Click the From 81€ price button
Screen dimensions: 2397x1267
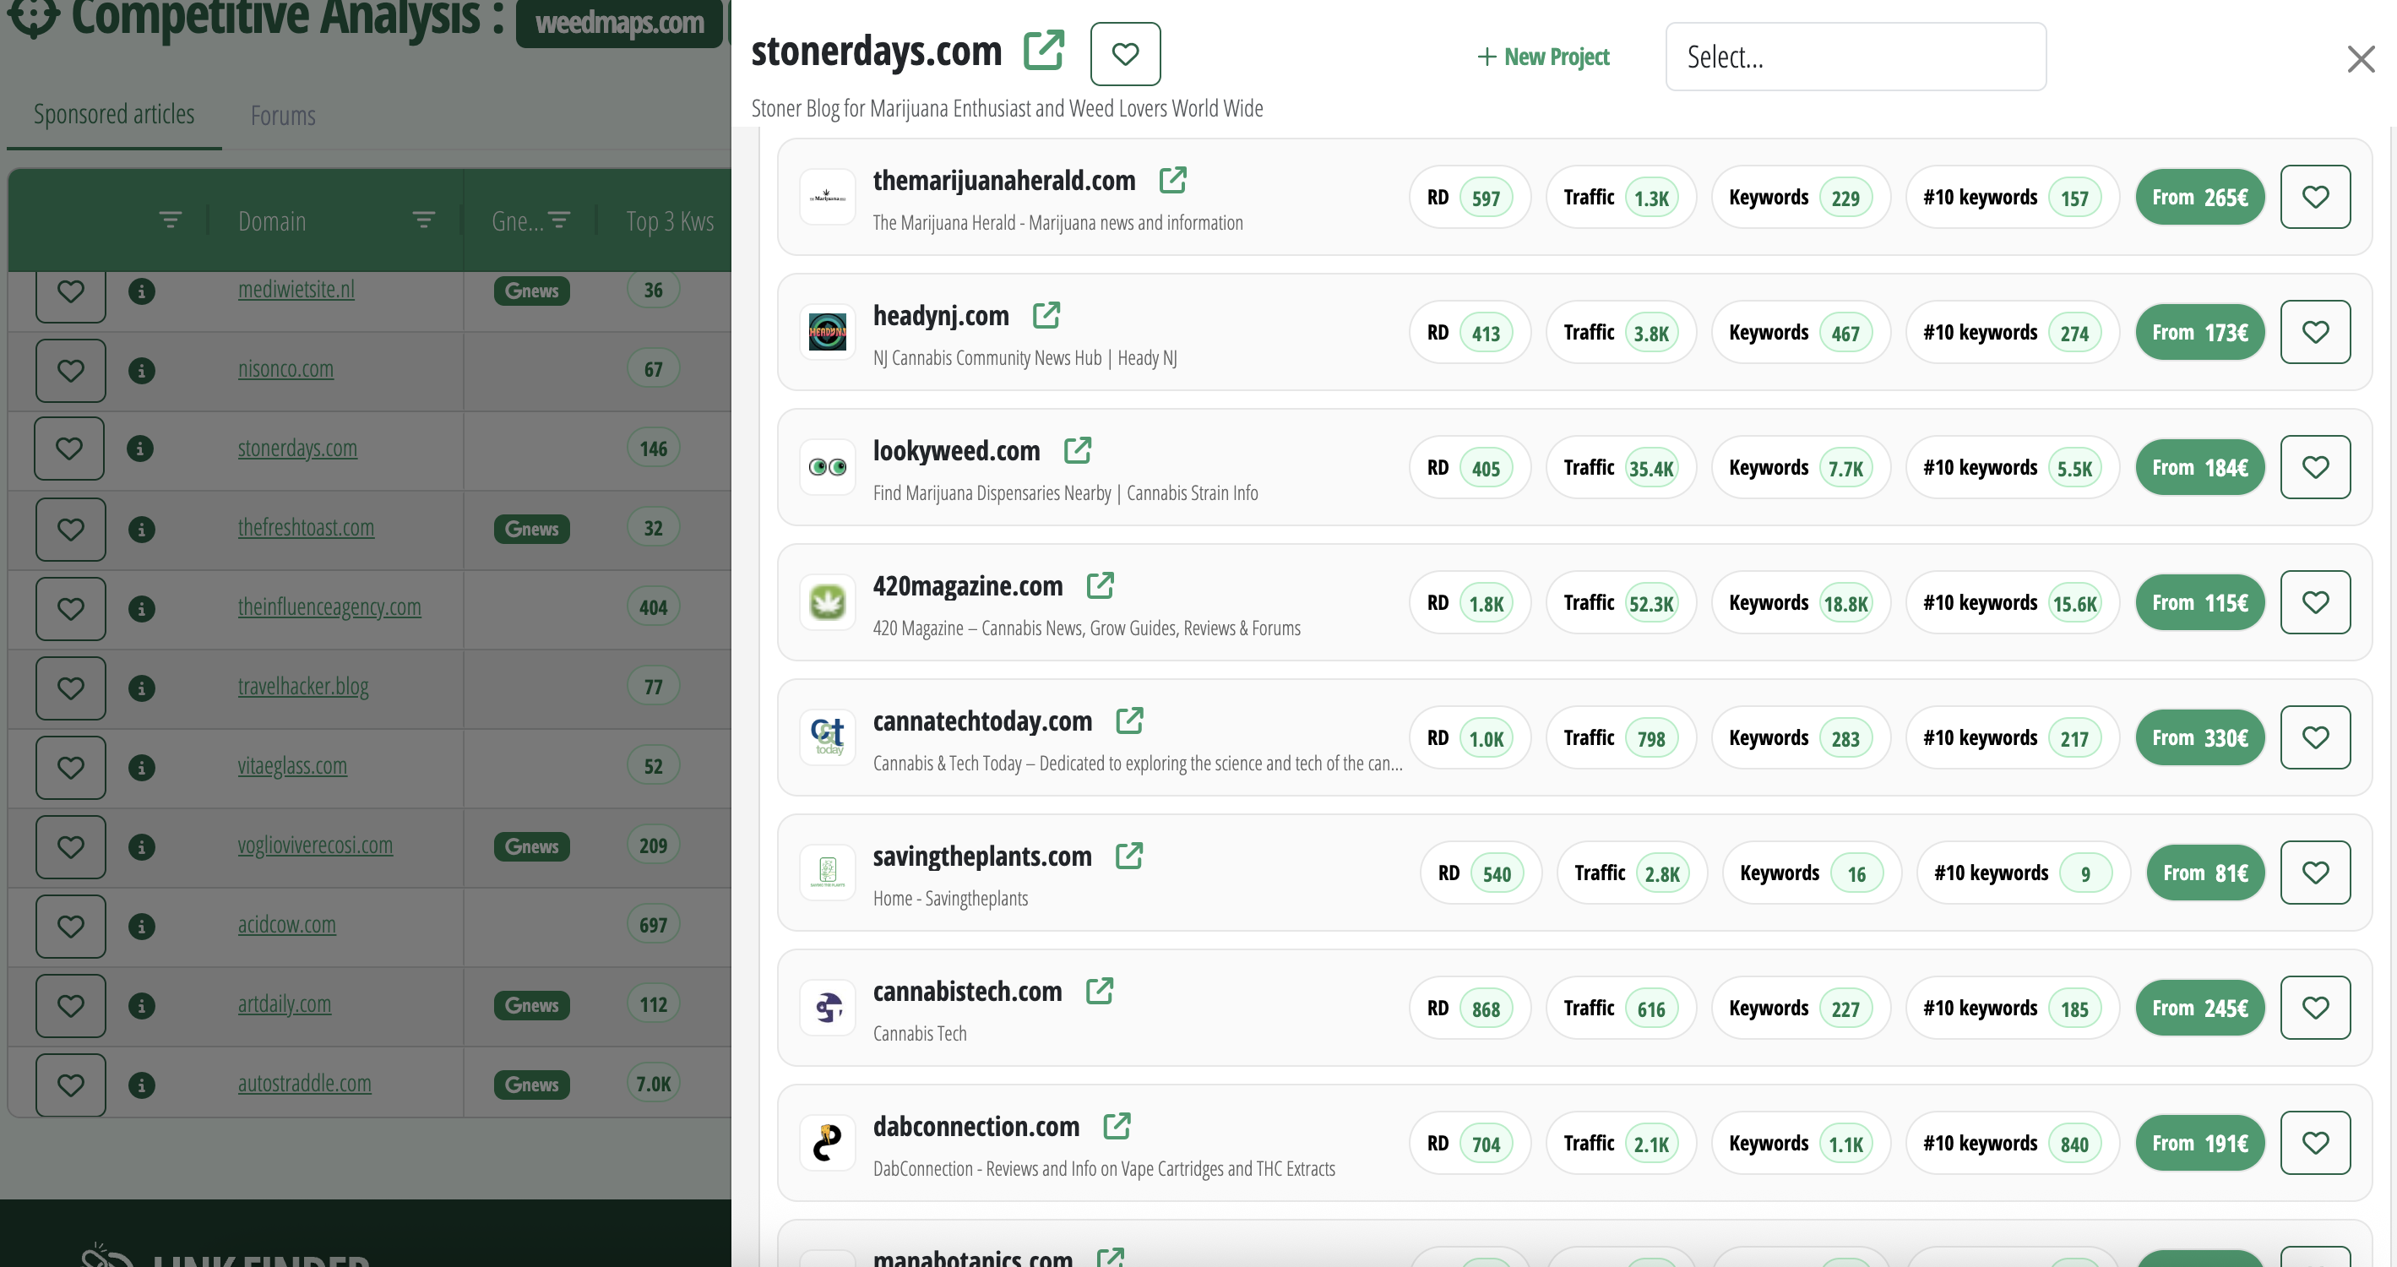click(x=2205, y=873)
